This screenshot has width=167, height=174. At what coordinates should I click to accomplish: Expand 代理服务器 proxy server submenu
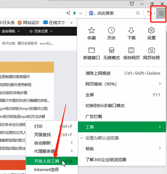pos(52,151)
